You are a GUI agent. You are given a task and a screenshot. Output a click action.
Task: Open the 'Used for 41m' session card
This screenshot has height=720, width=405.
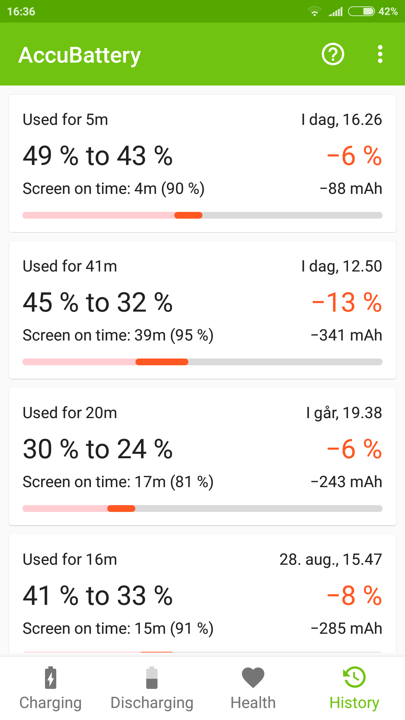tap(202, 310)
